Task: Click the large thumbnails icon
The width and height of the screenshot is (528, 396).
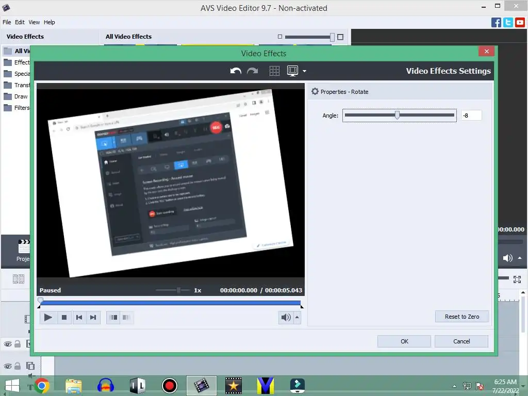Action: [x=340, y=37]
